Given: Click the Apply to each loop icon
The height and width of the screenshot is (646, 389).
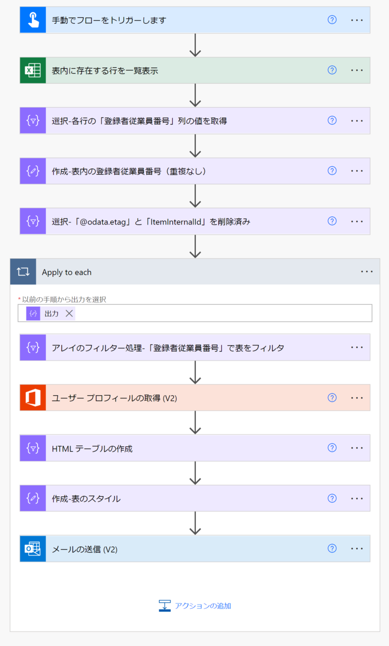Looking at the screenshot, I should tap(23, 272).
